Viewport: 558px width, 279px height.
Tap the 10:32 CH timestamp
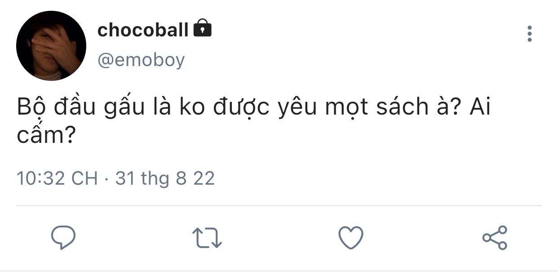[x=57, y=178]
